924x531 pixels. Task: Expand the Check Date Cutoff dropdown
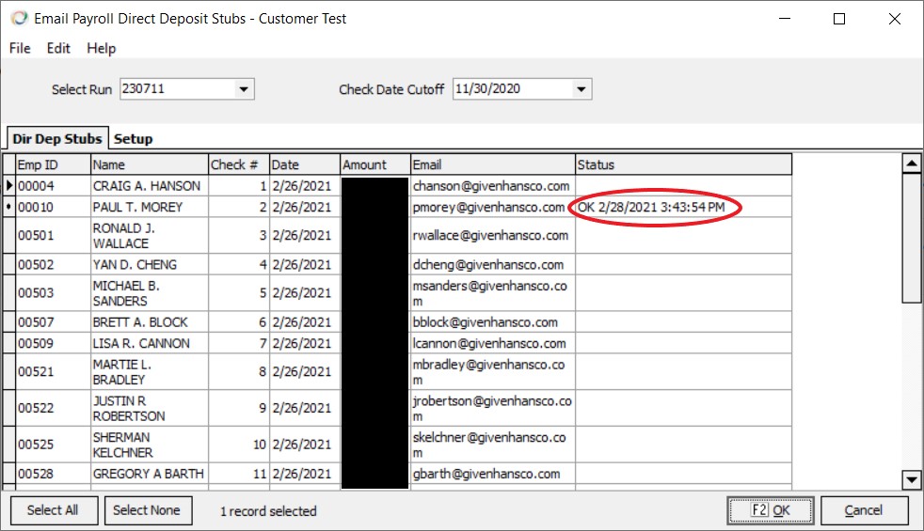pyautogui.click(x=581, y=89)
